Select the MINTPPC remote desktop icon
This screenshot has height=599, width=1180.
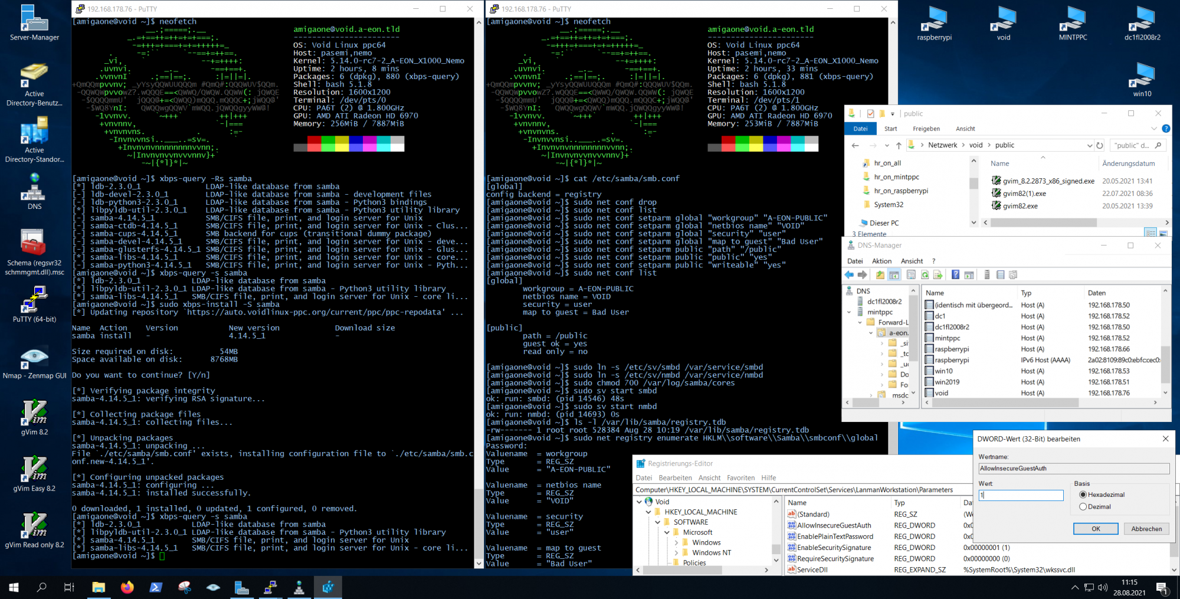click(1073, 22)
